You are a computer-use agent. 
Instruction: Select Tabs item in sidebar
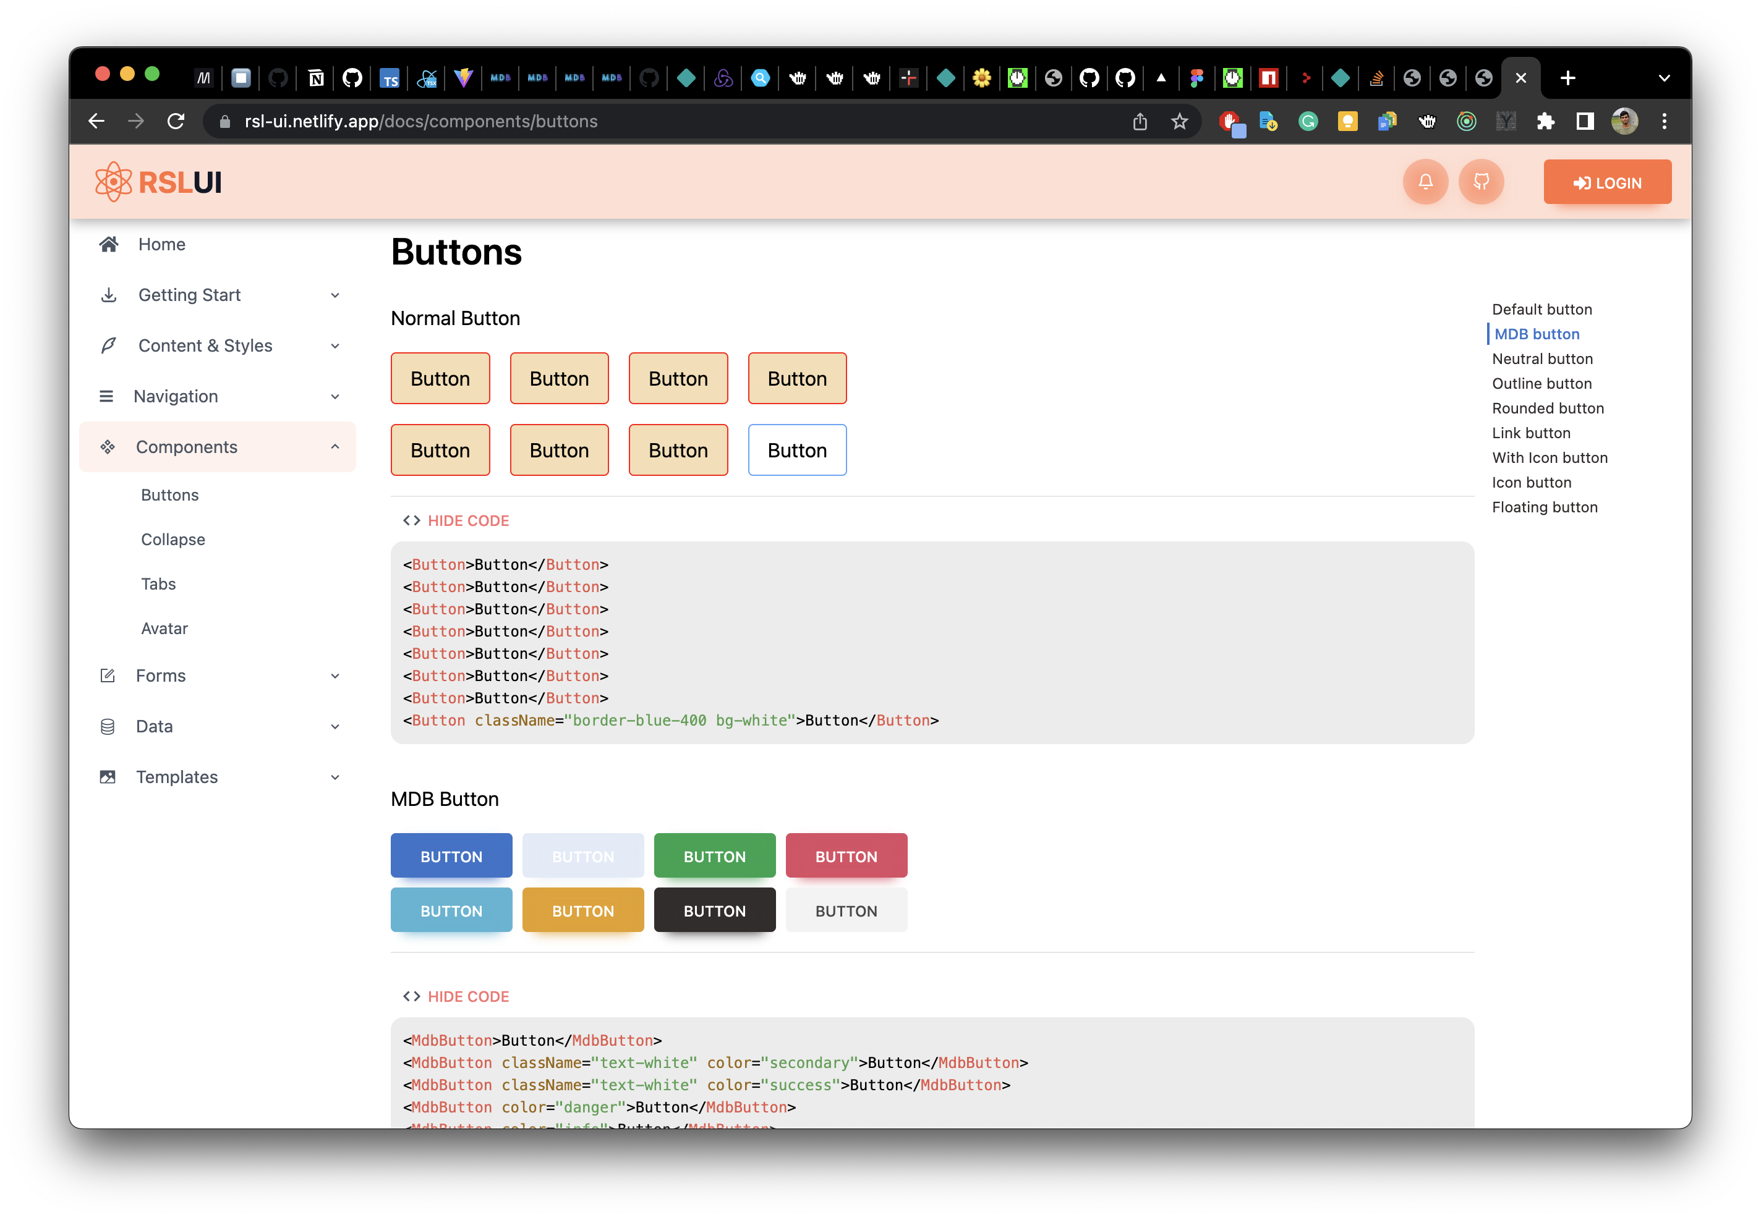(x=158, y=584)
